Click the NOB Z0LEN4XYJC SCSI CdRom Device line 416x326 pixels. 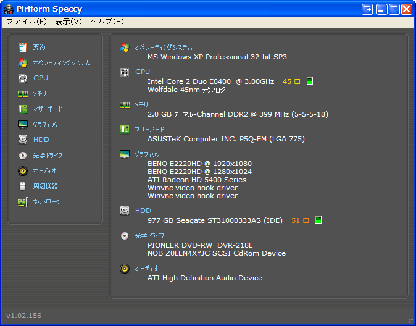[x=217, y=253]
